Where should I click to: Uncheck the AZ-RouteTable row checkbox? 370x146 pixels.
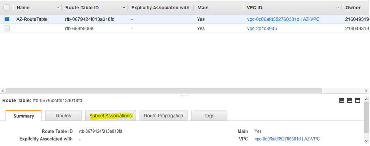(x=7, y=19)
